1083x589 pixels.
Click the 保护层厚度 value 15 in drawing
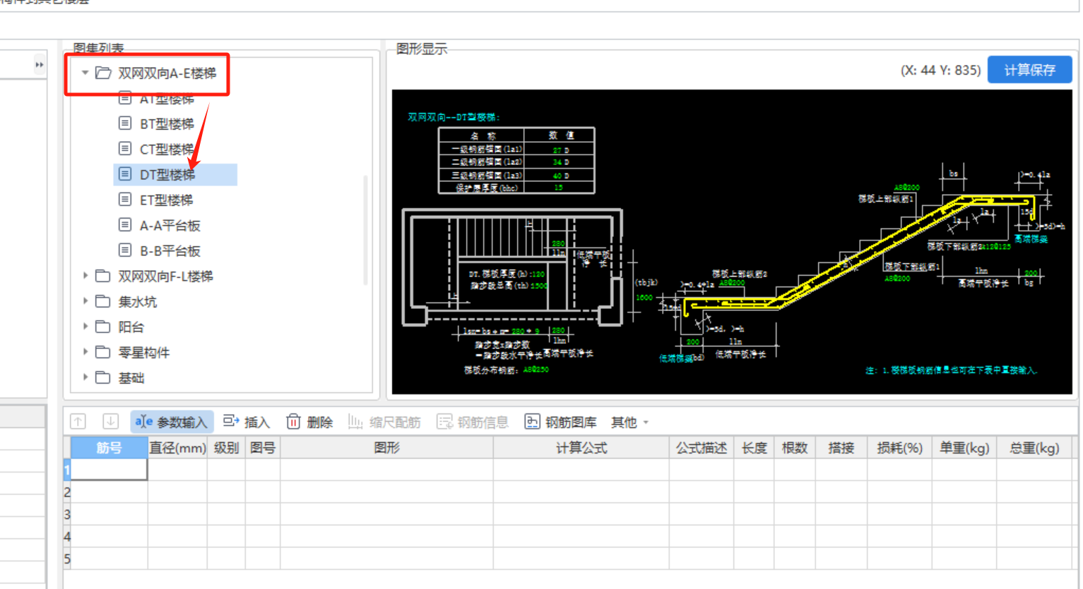[x=559, y=188]
